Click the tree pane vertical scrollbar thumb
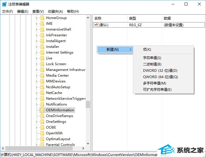The height and width of the screenshot is (158, 206). (88, 104)
